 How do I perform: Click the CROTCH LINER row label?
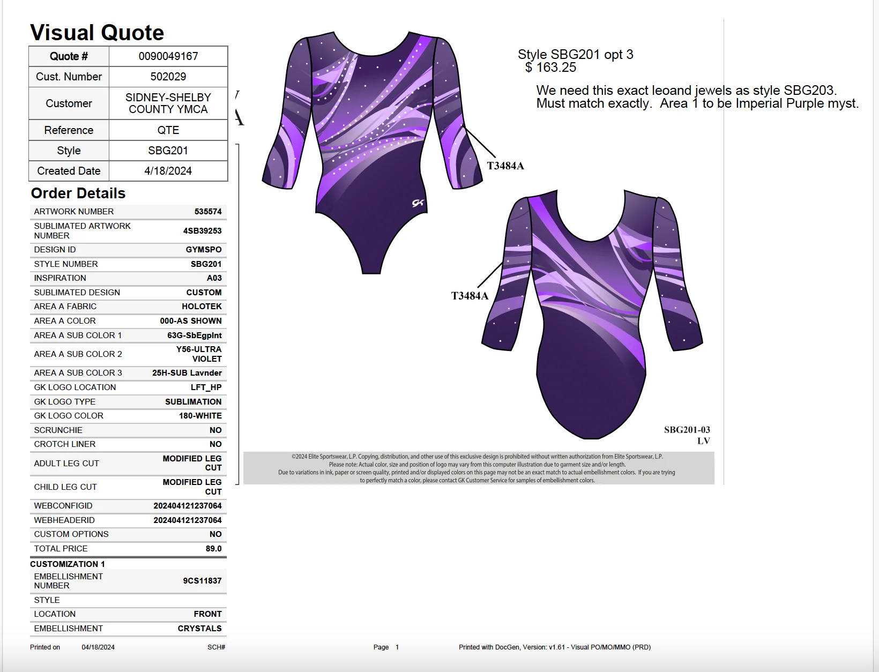[x=65, y=444]
